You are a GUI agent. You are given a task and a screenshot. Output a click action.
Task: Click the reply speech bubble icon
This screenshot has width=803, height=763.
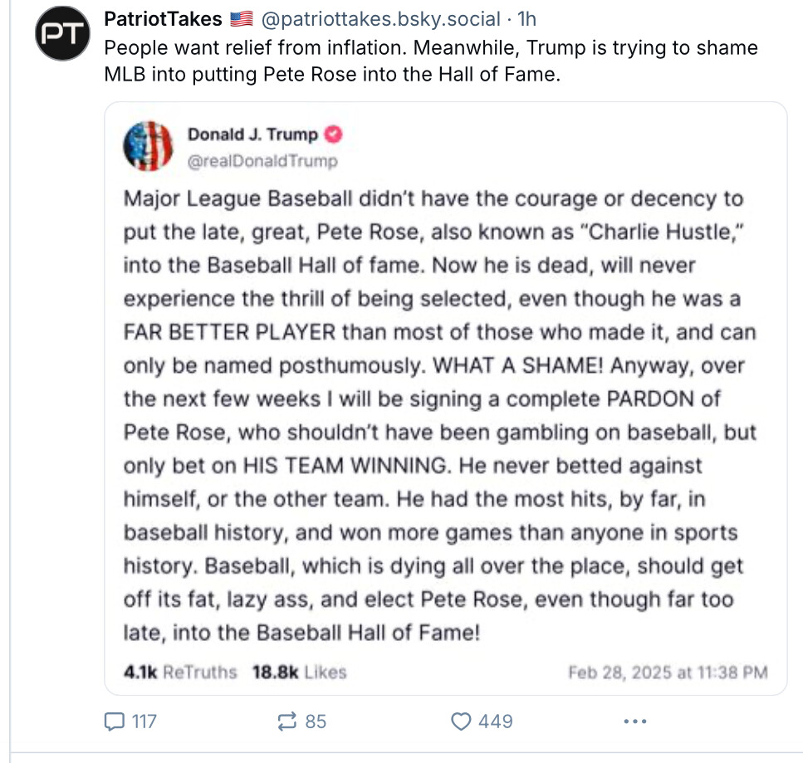[114, 721]
